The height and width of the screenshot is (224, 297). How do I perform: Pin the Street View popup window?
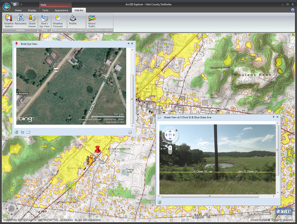pos(274,117)
